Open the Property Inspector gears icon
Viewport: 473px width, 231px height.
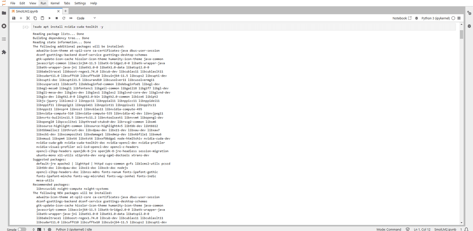[x=469, y=13]
